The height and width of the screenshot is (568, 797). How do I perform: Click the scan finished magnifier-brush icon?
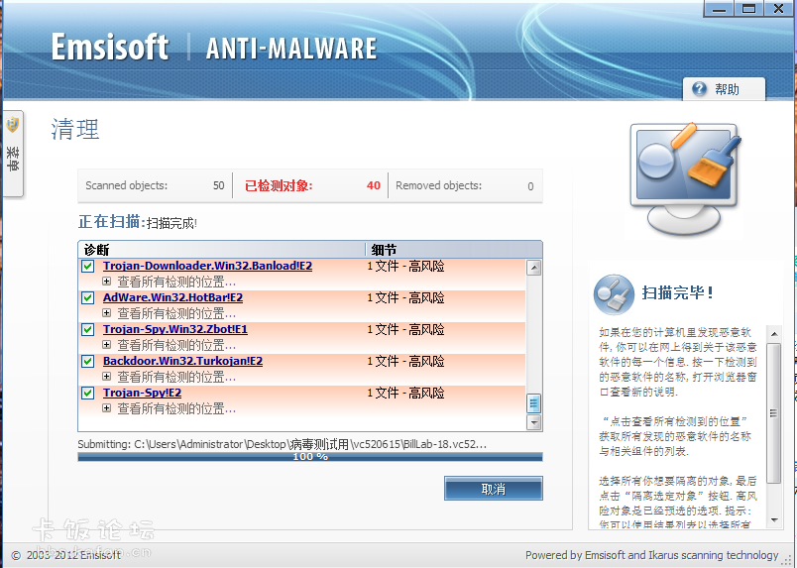point(614,294)
